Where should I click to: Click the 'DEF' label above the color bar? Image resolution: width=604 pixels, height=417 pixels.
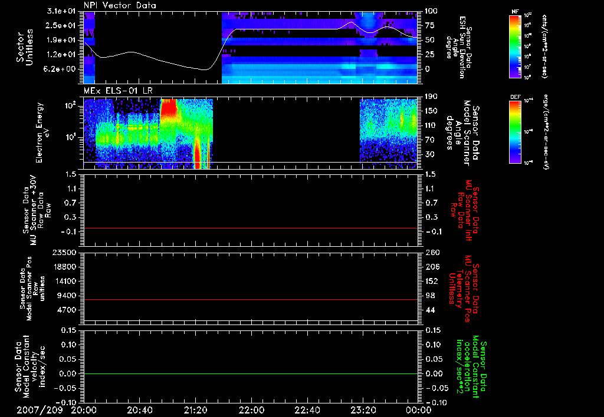tap(516, 97)
